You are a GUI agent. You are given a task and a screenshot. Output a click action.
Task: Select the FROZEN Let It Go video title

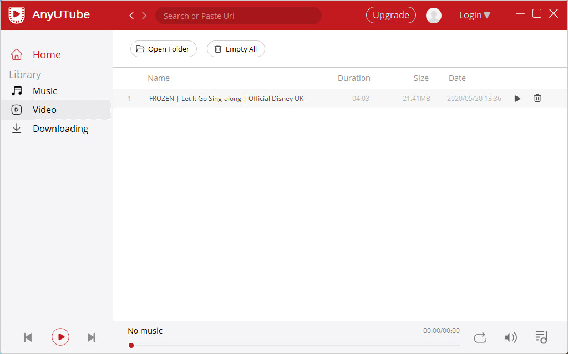pos(226,99)
